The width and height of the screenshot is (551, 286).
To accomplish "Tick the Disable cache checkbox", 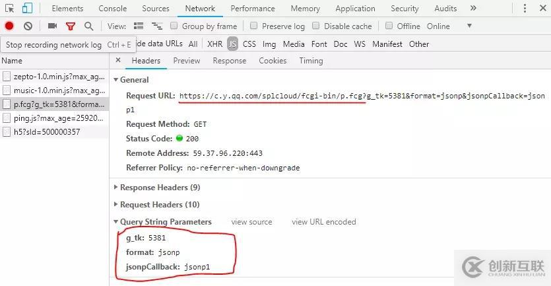I will pos(316,26).
